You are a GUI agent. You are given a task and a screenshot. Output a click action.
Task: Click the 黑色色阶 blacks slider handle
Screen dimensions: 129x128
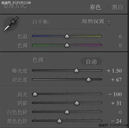59,121
